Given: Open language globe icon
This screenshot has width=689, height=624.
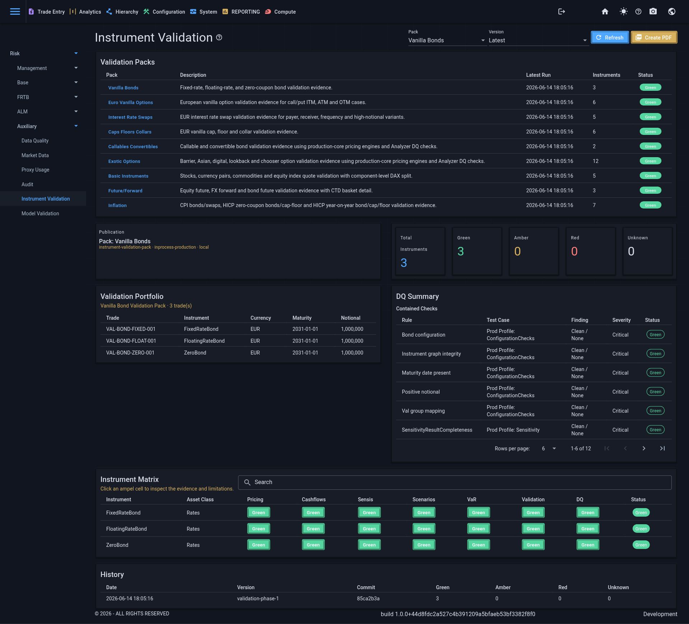Looking at the screenshot, I should (672, 11).
